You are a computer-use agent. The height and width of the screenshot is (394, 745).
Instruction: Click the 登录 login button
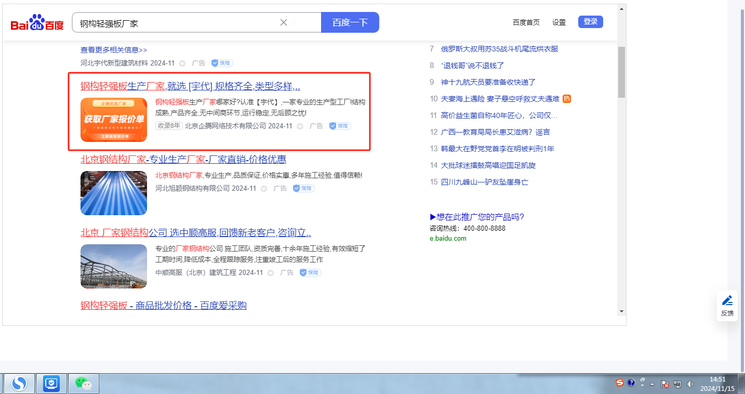tap(590, 22)
